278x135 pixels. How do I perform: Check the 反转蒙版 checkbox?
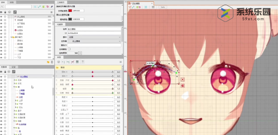coord(69,49)
